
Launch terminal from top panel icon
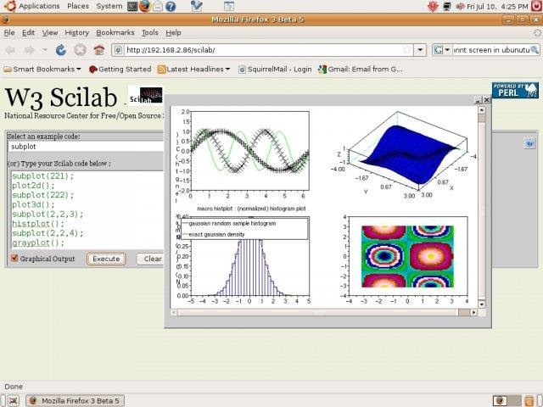coord(132,6)
